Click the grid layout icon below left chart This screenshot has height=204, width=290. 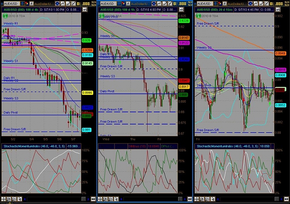click(x=3, y=199)
